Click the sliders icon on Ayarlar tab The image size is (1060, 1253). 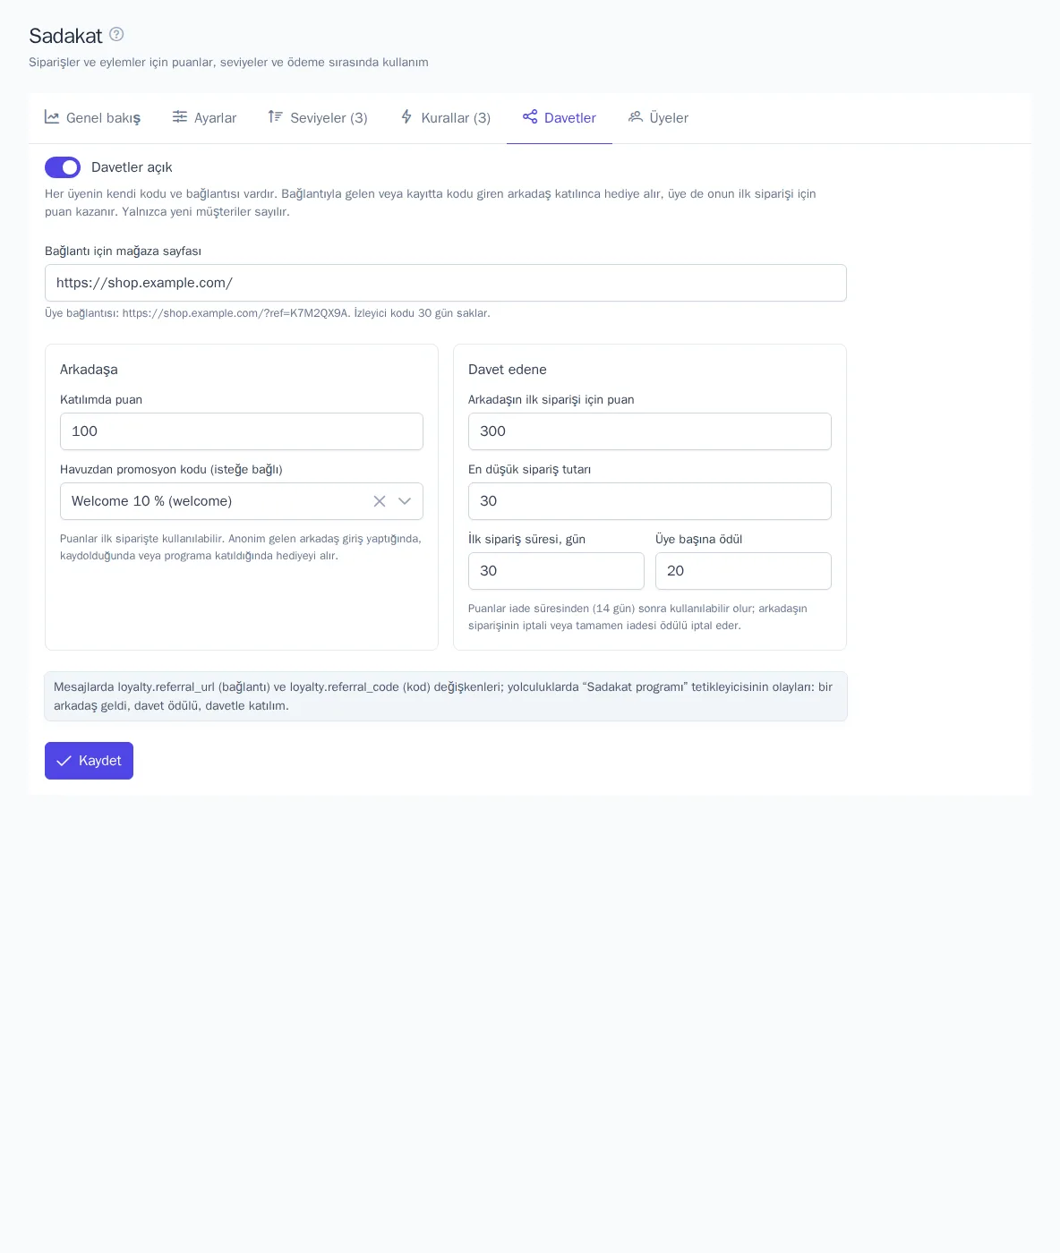[x=180, y=117]
